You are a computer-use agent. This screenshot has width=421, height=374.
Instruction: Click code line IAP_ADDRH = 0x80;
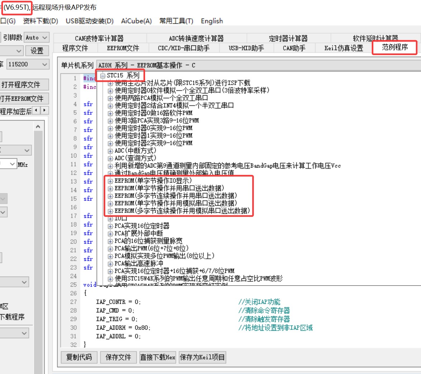point(123,328)
